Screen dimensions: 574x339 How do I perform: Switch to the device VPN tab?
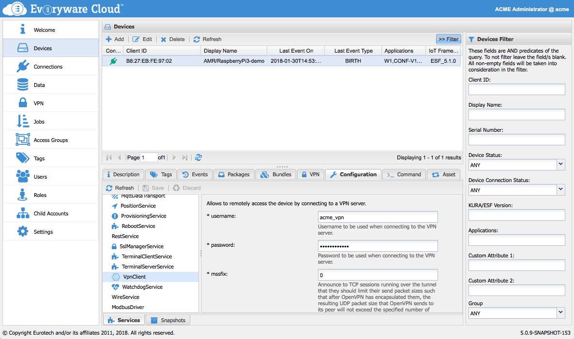coord(310,175)
